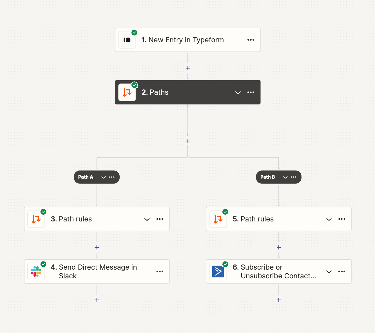375x333 pixels.
Task: Click the plus between Paths and its branches
Action: pos(187,141)
